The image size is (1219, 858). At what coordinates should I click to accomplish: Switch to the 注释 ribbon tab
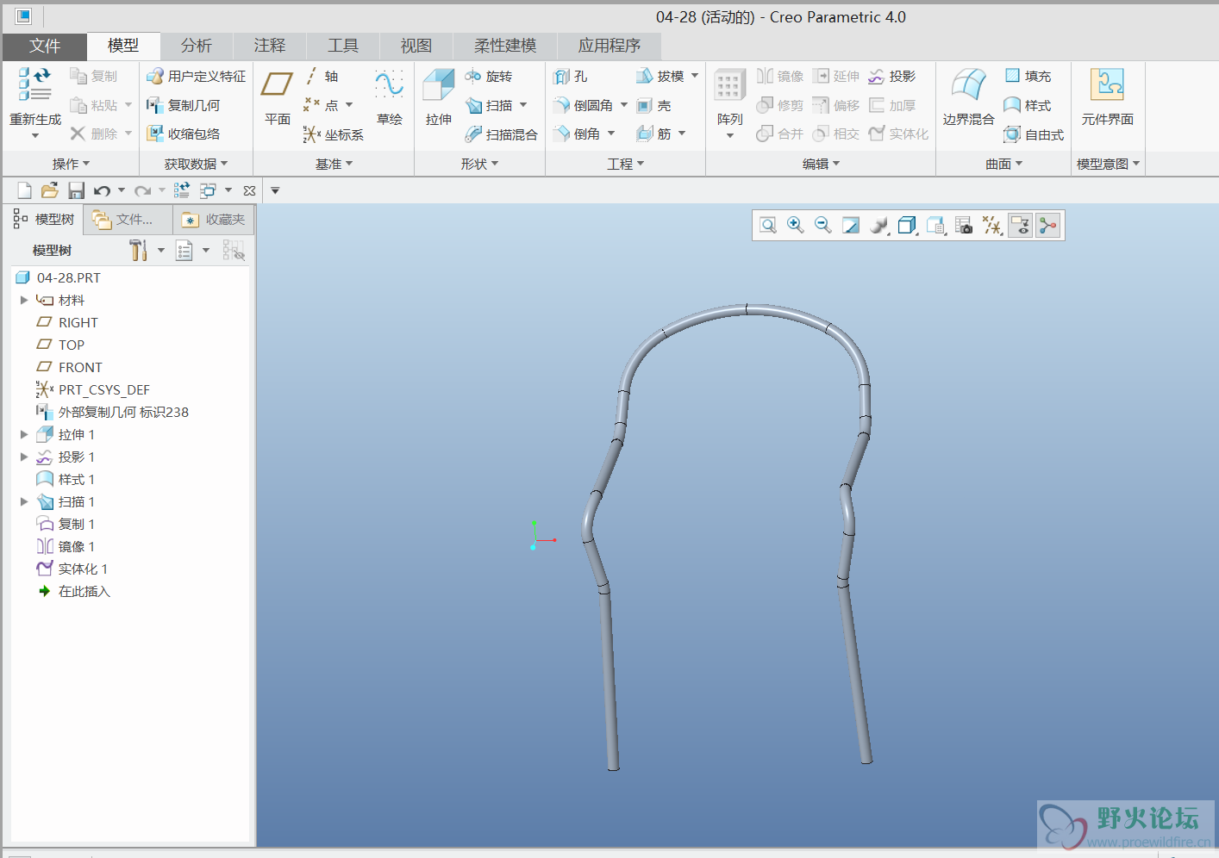click(x=270, y=46)
